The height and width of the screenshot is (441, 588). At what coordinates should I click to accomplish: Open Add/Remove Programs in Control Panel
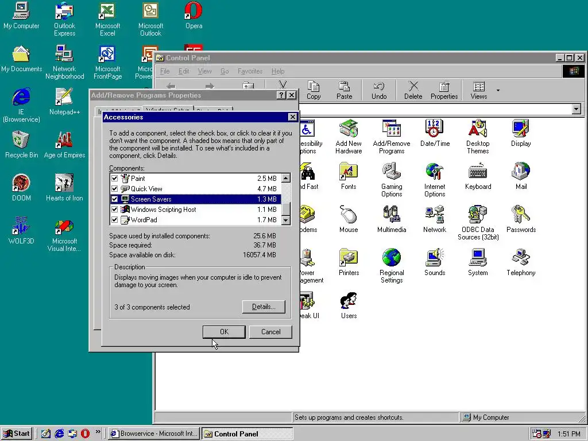tap(392, 137)
